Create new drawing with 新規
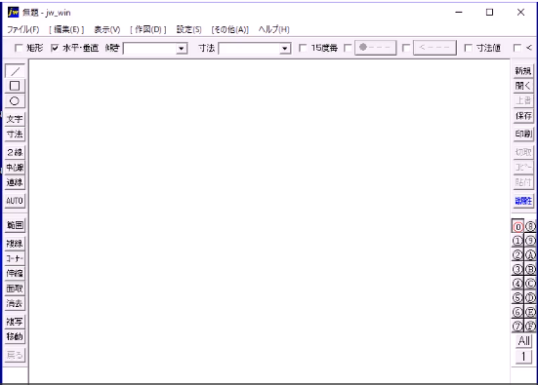The image size is (538, 385). [x=523, y=71]
